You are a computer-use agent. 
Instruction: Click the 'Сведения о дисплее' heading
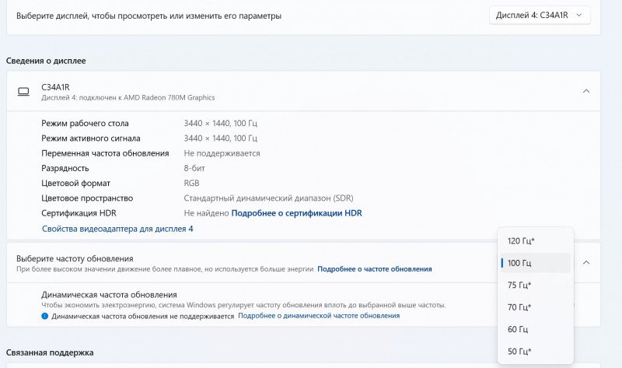(46, 61)
